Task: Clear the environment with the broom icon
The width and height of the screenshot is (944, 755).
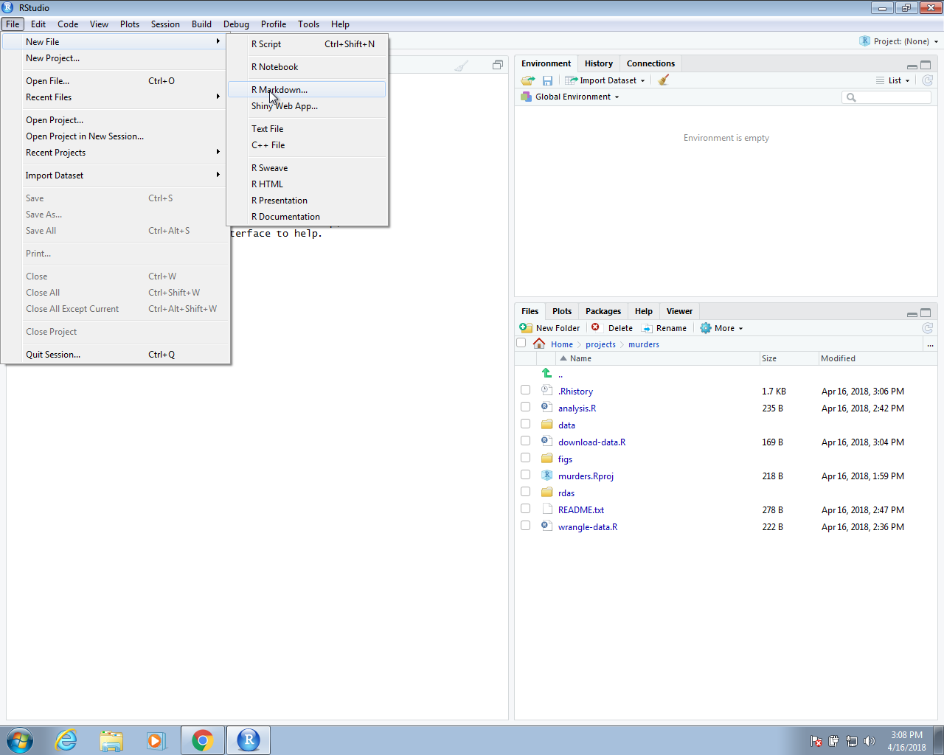Action: (x=664, y=80)
